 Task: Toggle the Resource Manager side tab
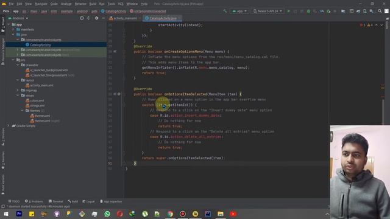(3, 51)
